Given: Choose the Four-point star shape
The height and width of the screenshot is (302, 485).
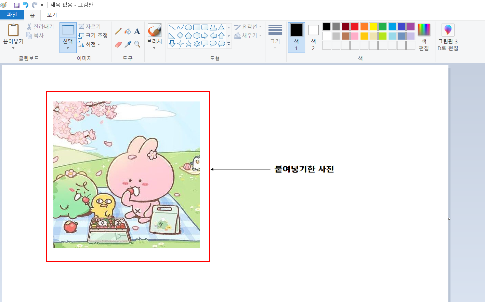Looking at the screenshot, I should tap(180, 44).
